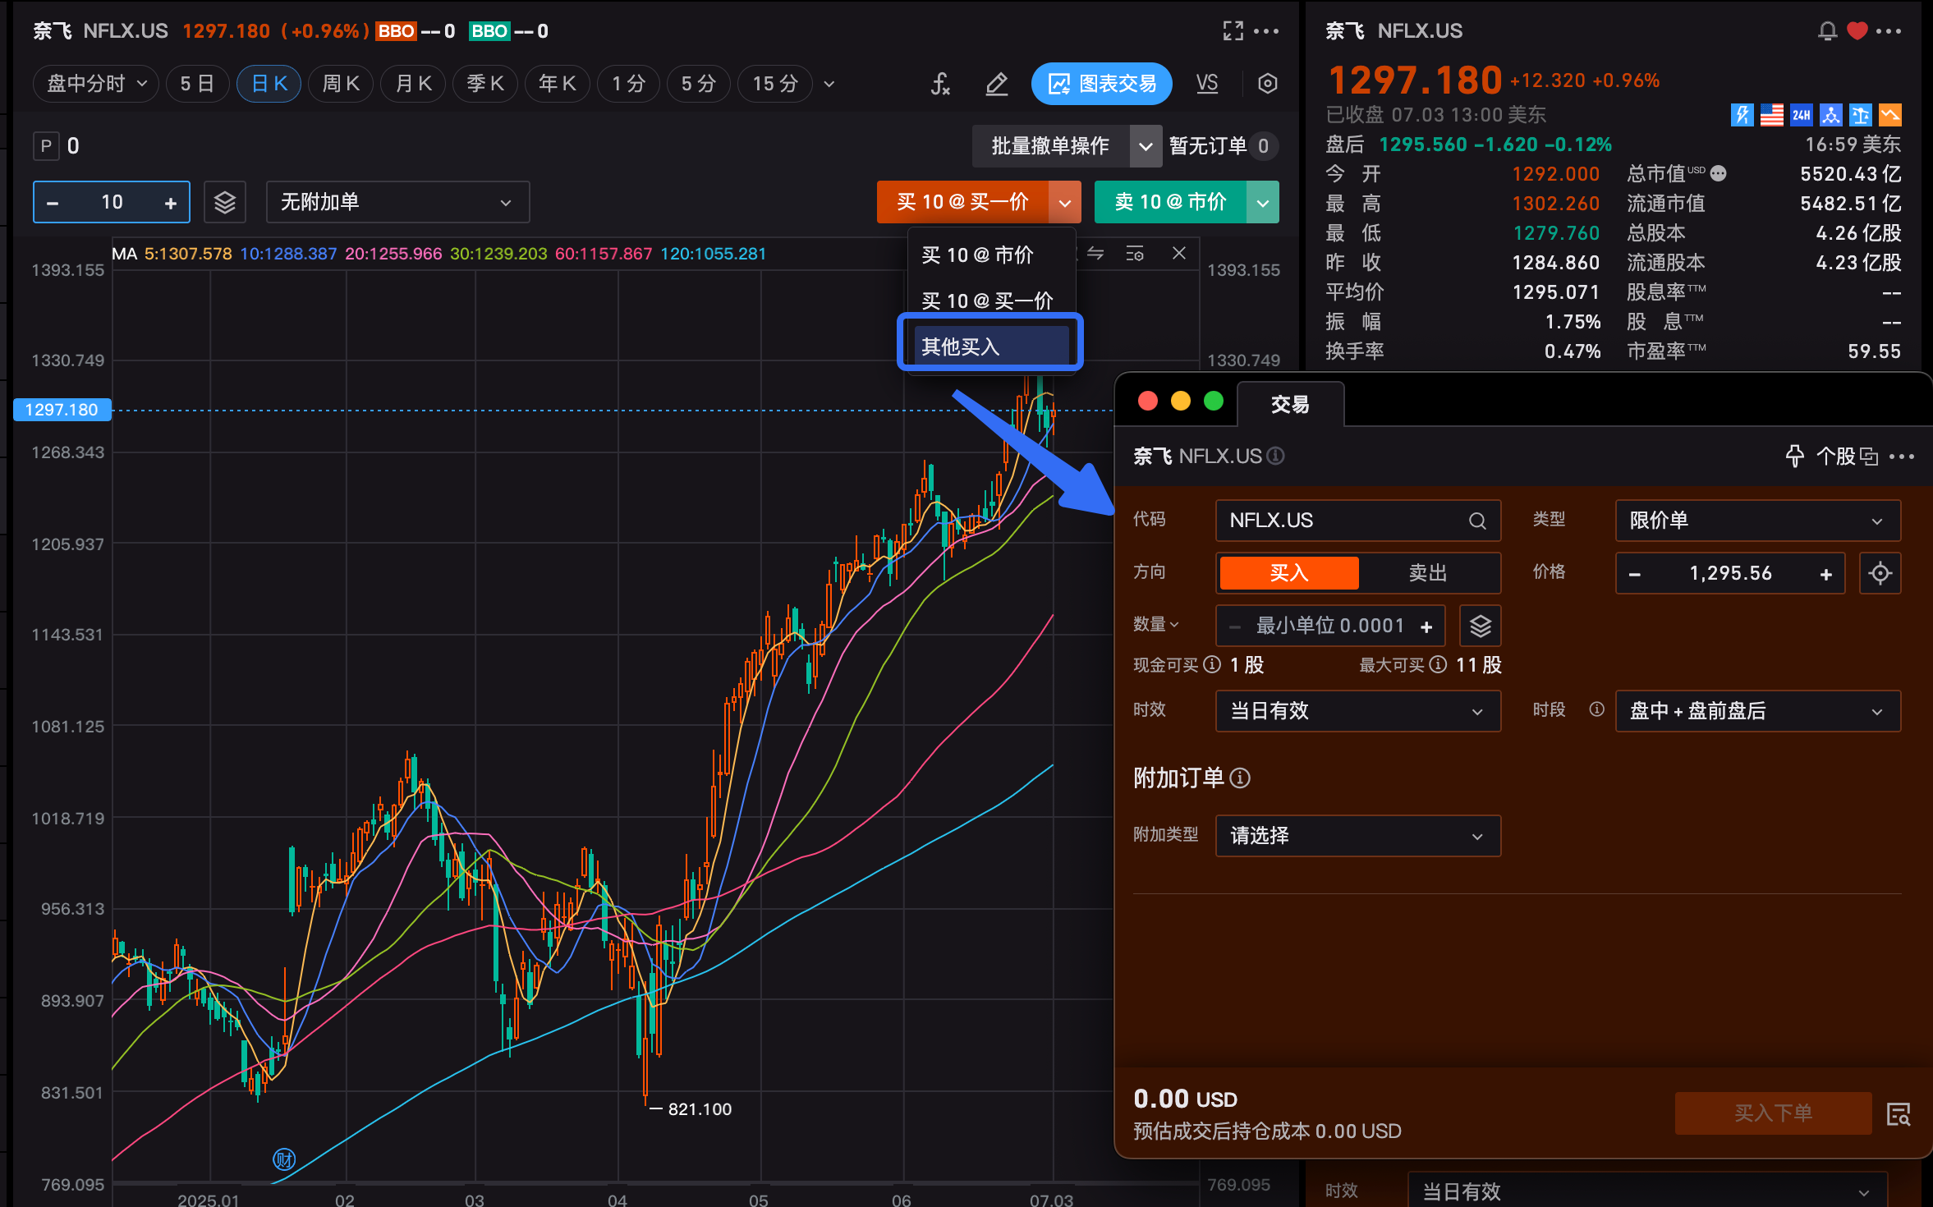1933x1207 pixels.
Task: Click the 24H trading badge
Action: 1801,115
